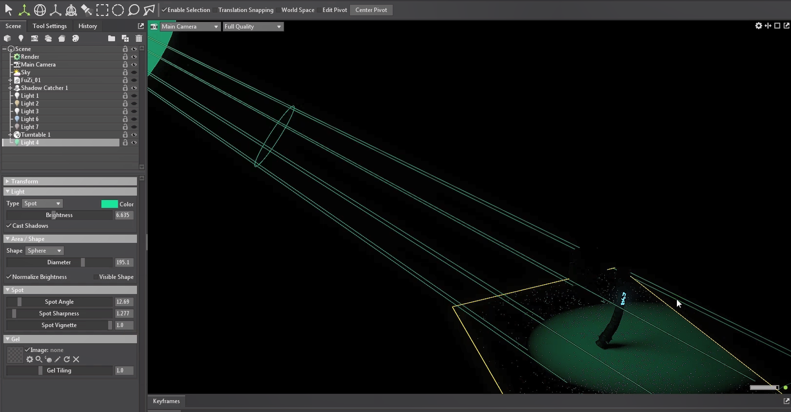
Task: Add a new camera object
Action: [35, 38]
